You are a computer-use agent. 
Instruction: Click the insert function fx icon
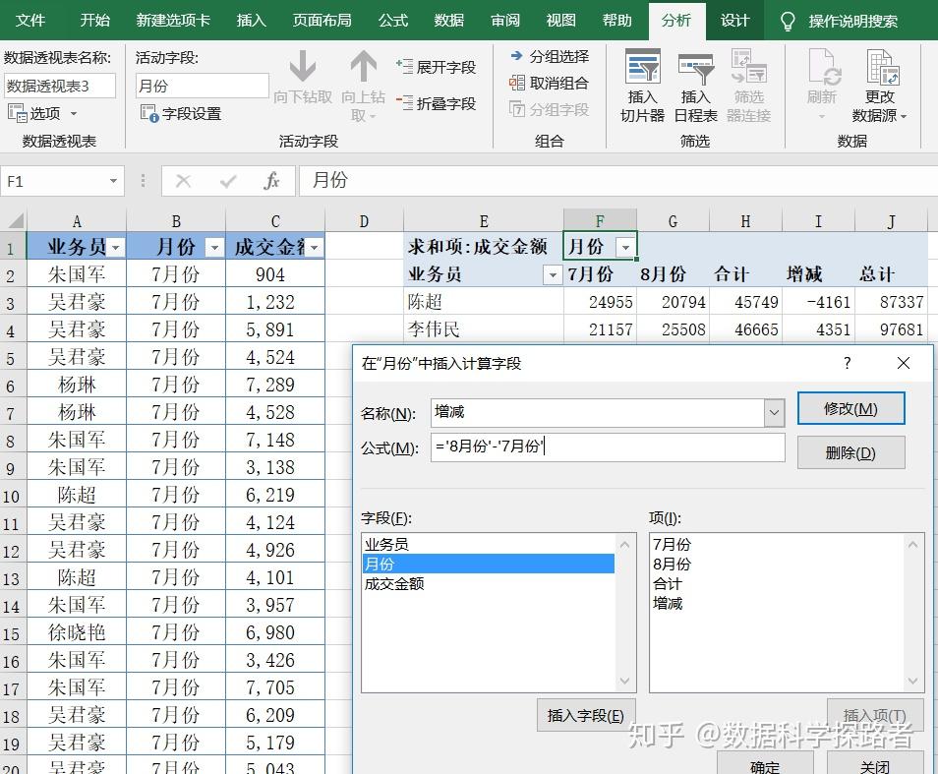[x=271, y=181]
